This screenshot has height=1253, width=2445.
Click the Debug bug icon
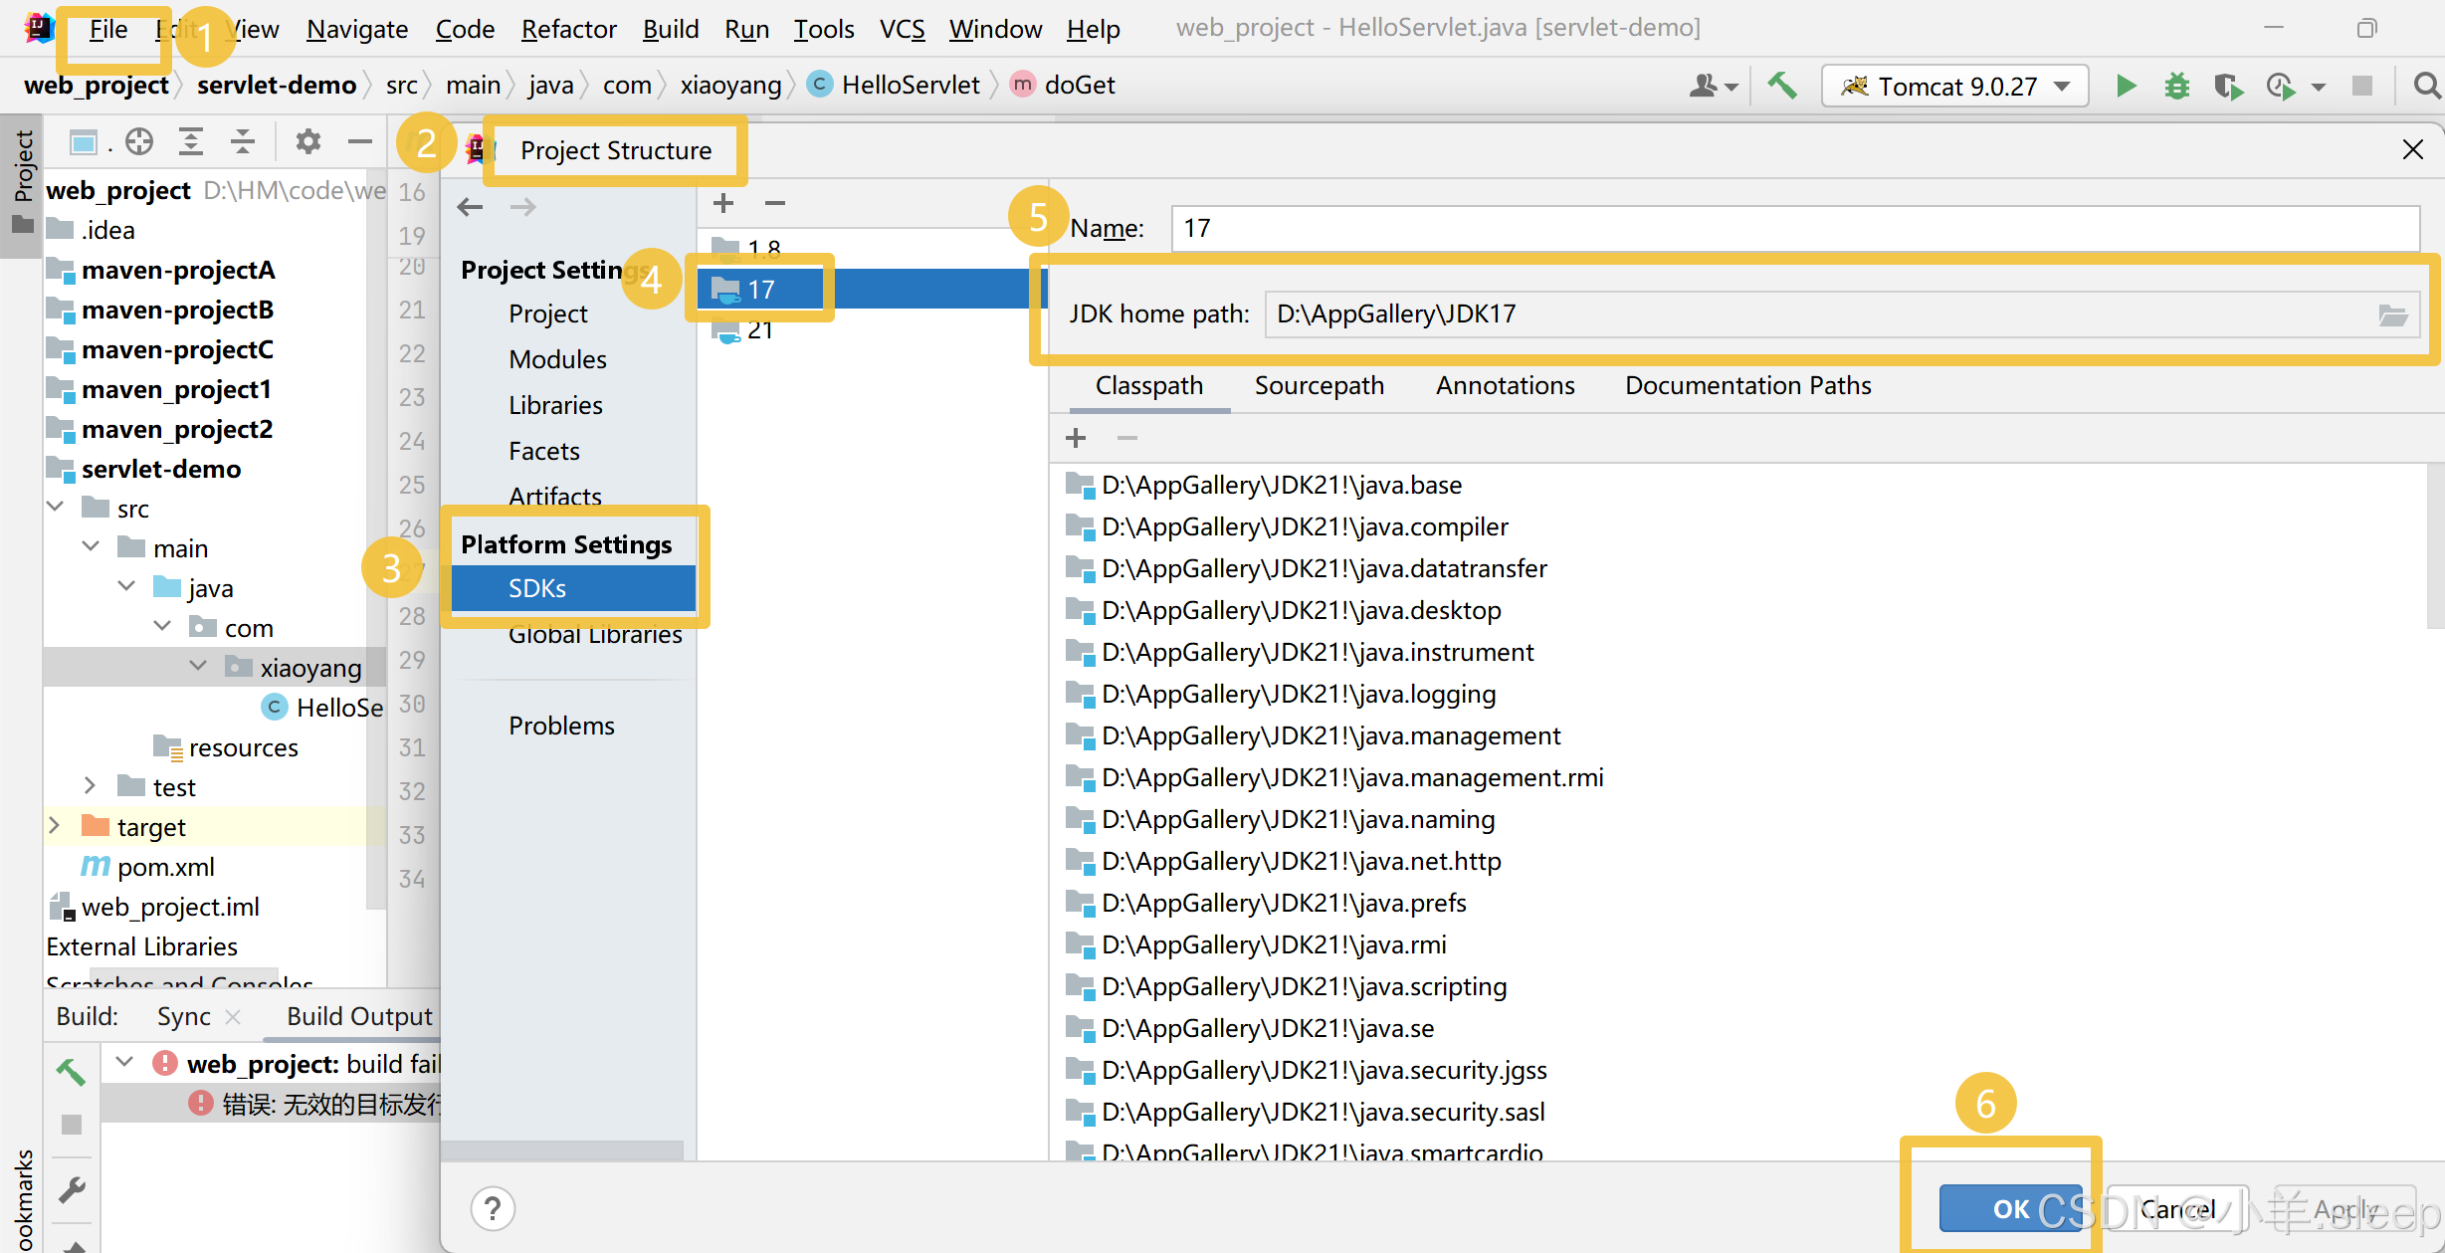(x=2176, y=87)
